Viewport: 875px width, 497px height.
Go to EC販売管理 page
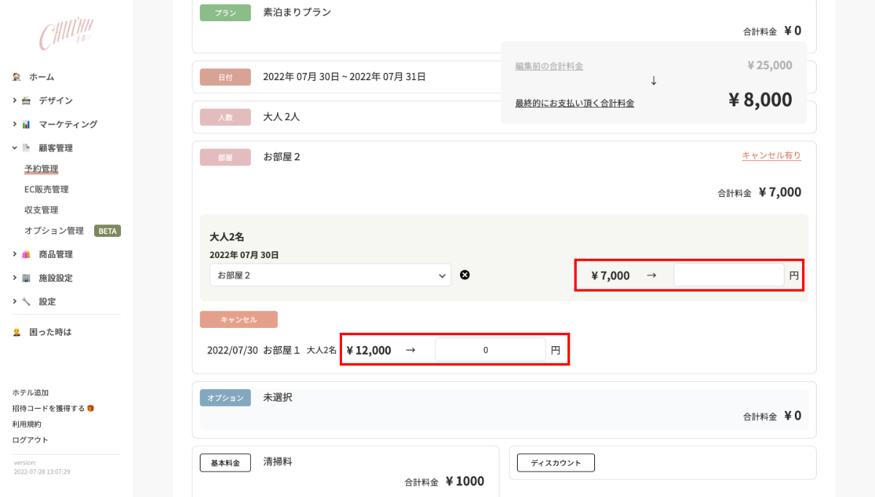46,189
